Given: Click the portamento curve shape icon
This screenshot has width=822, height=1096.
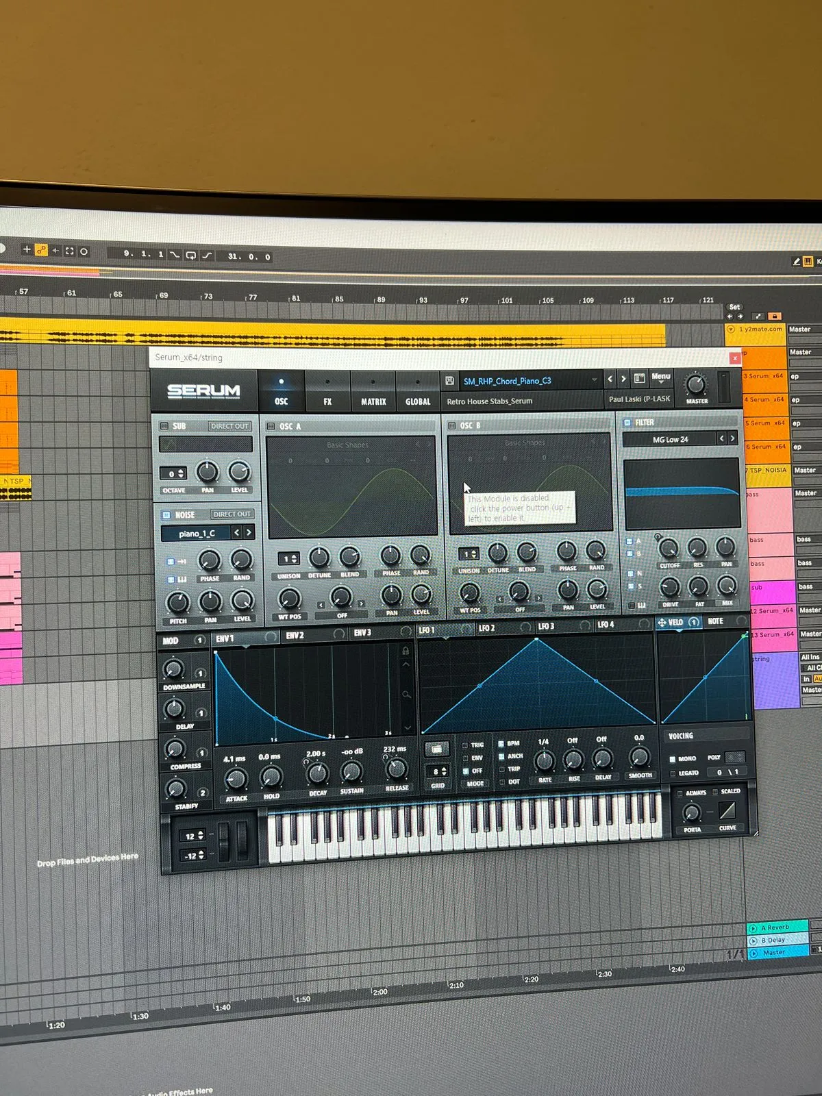Looking at the screenshot, I should pyautogui.click(x=727, y=811).
